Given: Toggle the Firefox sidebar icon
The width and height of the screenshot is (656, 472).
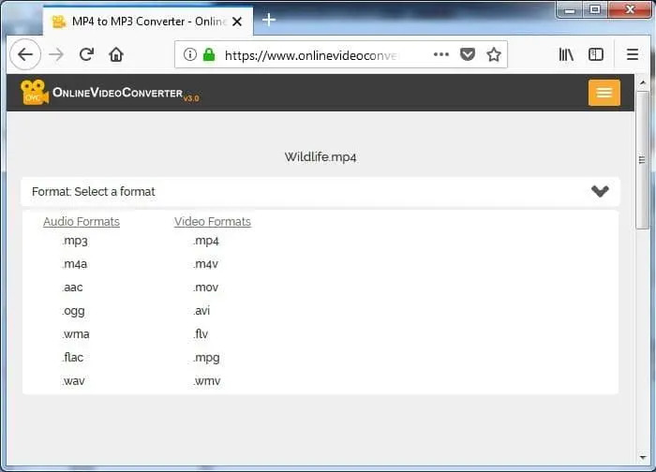Looking at the screenshot, I should pos(596,54).
